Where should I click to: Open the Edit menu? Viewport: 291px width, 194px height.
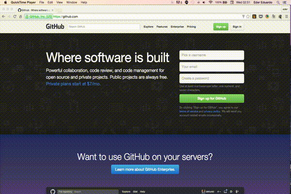(50, 2)
